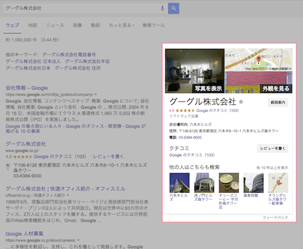The image size is (303, 249).
Task: Open Google のクチコミ (103) under クチコミ heading
Action: (191, 155)
